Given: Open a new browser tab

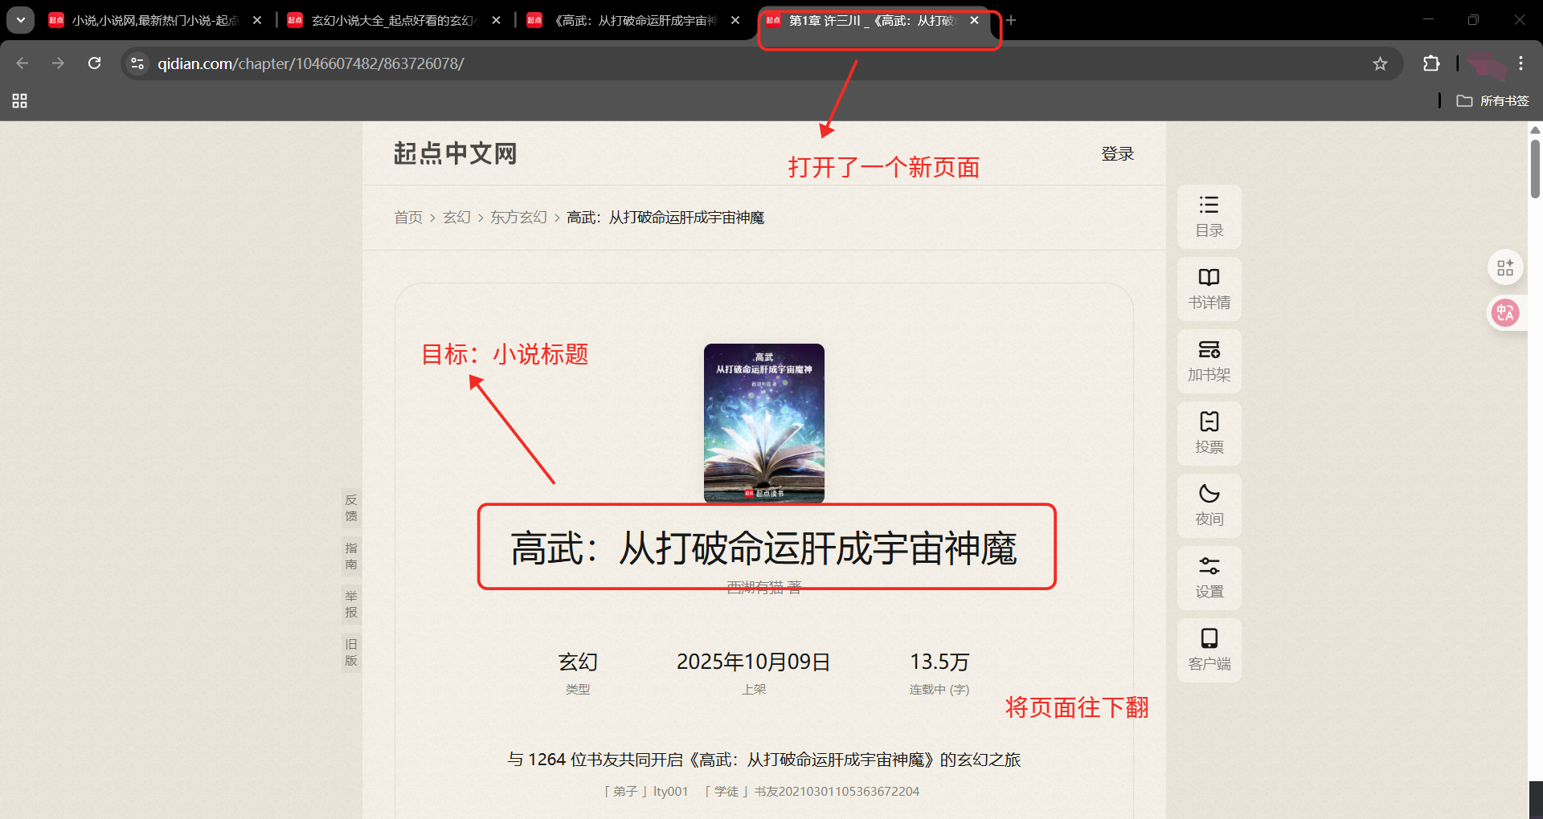Looking at the screenshot, I should tap(1011, 20).
